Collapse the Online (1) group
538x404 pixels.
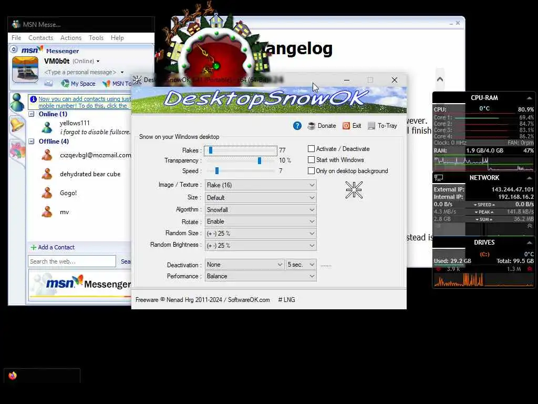(31, 114)
